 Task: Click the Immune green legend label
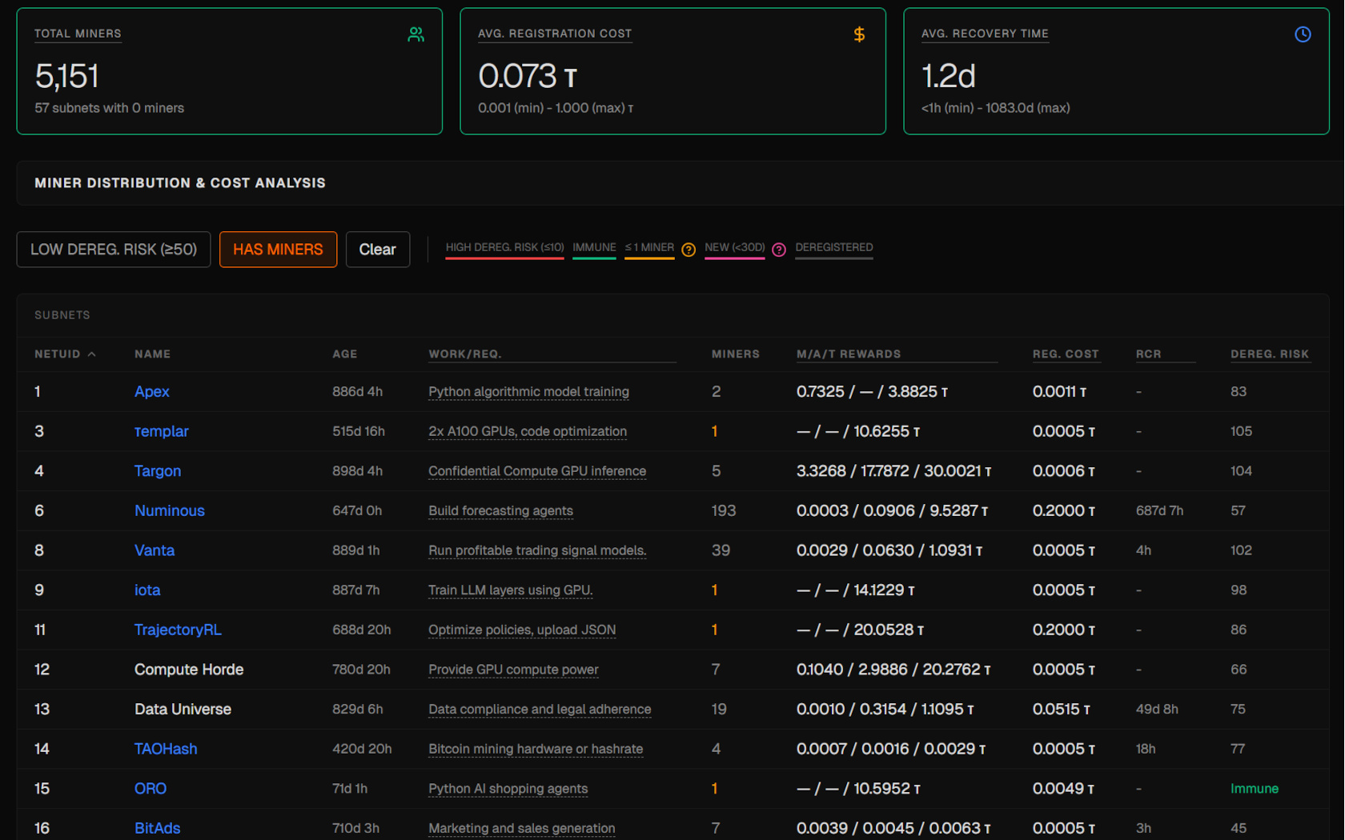click(594, 247)
